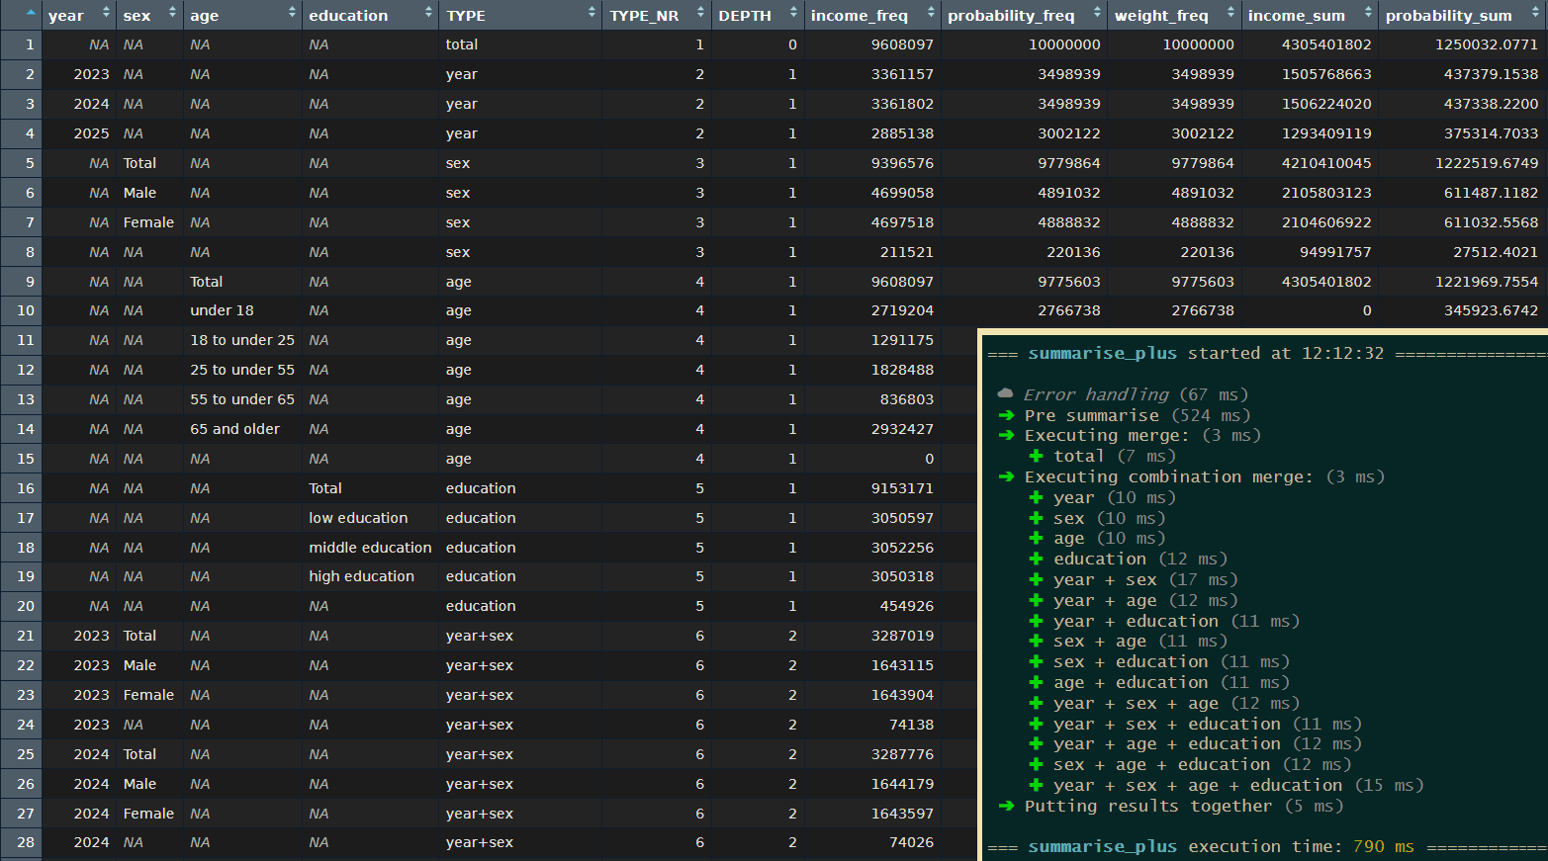The height and width of the screenshot is (861, 1548).
Task: Select weight_freq value 220136 in row 8
Action: click(1207, 252)
